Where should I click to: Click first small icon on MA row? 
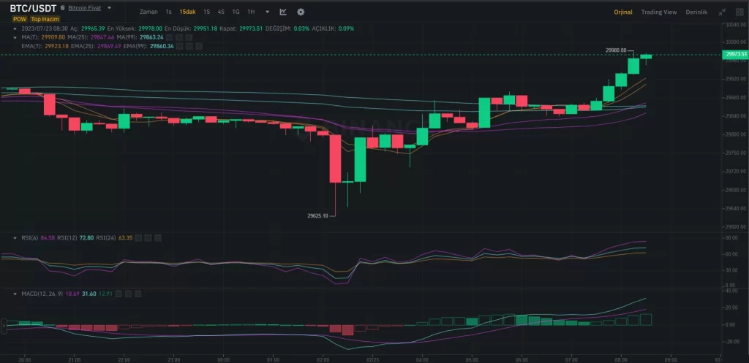click(x=170, y=37)
